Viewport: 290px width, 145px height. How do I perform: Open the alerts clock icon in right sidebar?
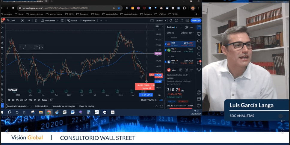(199, 34)
